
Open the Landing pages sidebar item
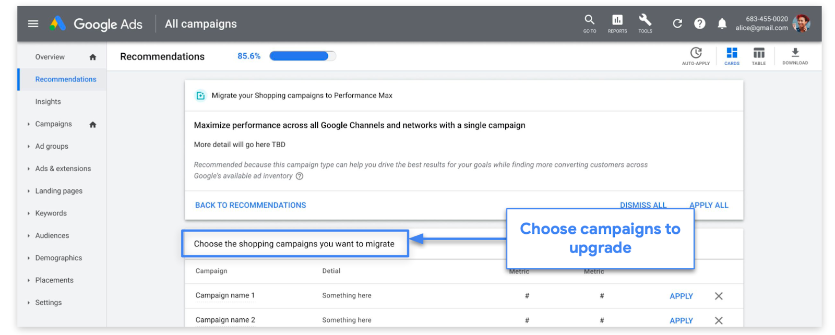pos(59,191)
